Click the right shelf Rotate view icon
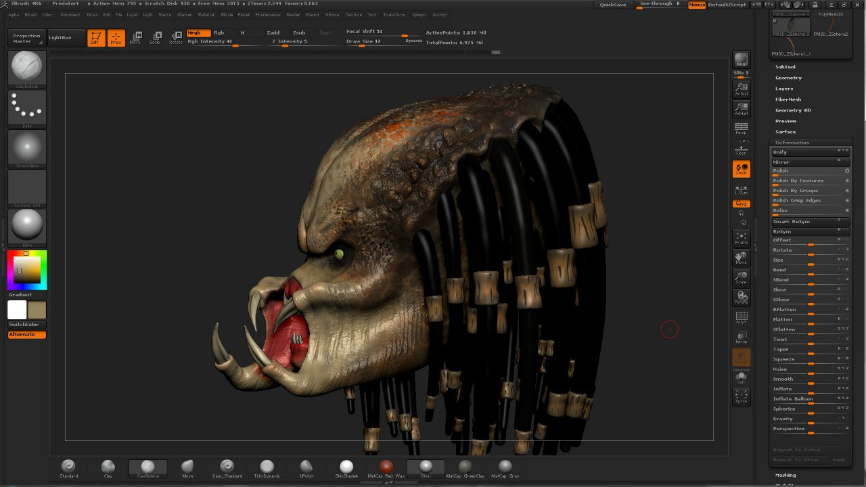Image resolution: width=866 pixels, height=487 pixels. pyautogui.click(x=742, y=297)
